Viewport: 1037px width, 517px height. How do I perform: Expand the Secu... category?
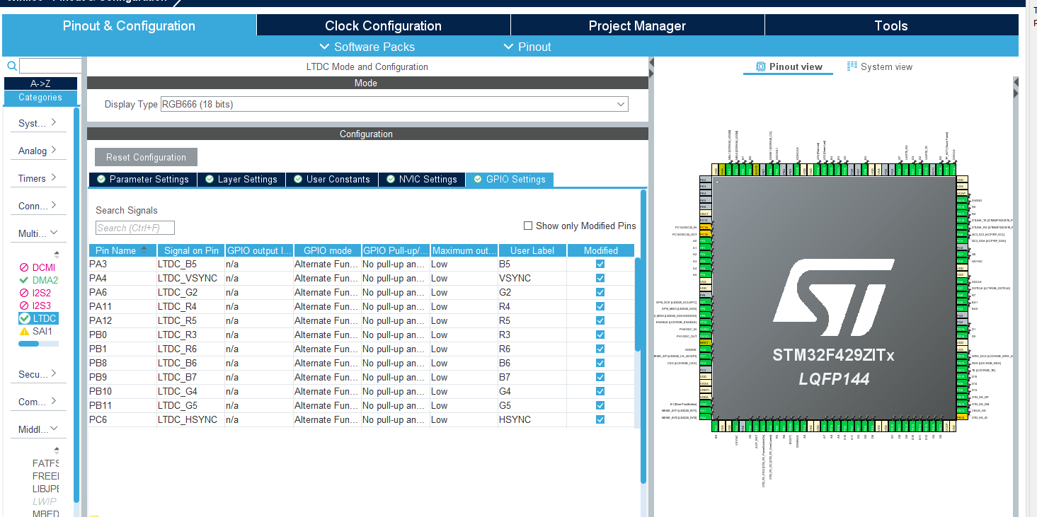(x=38, y=373)
